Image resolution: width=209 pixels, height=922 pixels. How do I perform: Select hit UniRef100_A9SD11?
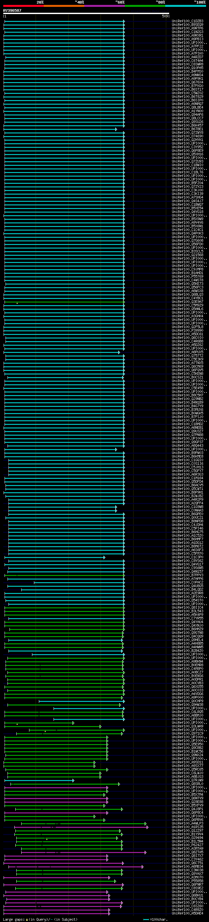[x=187, y=762]
